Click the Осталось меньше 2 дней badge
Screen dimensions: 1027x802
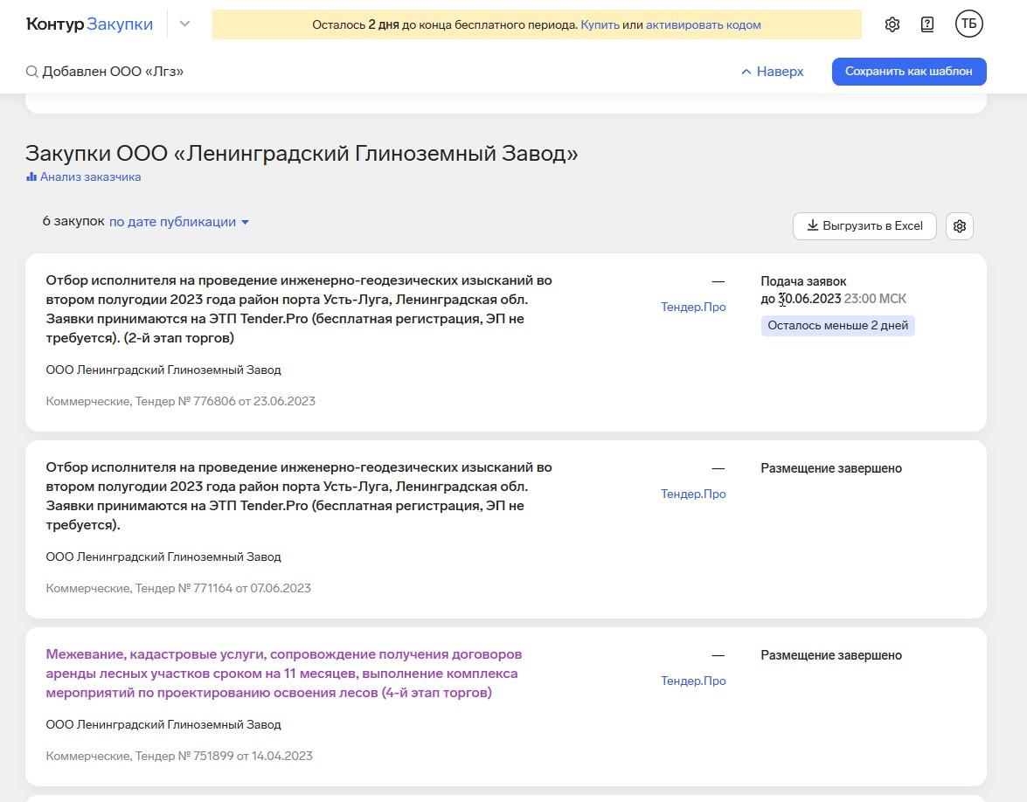[x=837, y=325]
